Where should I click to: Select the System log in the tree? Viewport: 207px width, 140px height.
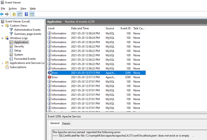[18, 55]
